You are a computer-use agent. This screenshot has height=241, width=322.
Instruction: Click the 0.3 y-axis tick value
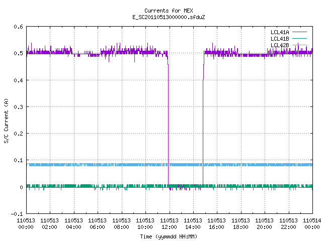[x=18, y=107]
